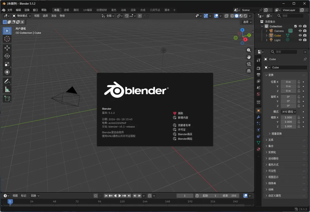The image size is (310, 212).
Task: Uncheck the Collection exclude checkbox
Action: click(295, 26)
